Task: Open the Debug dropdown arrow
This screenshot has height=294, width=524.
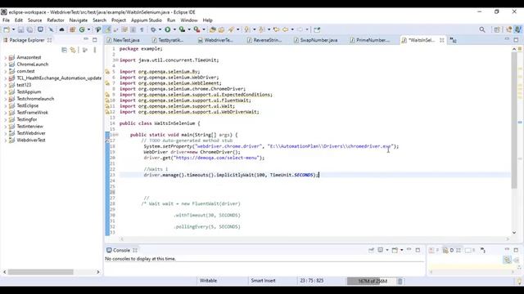Action: click(x=160, y=29)
